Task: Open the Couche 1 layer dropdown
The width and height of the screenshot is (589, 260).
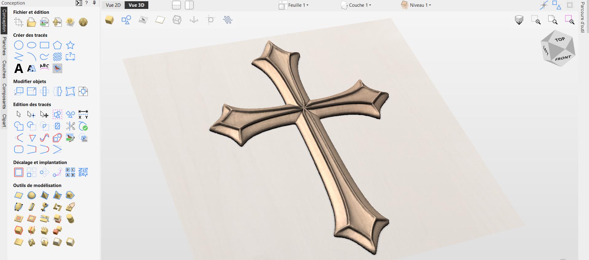Action: click(356, 5)
